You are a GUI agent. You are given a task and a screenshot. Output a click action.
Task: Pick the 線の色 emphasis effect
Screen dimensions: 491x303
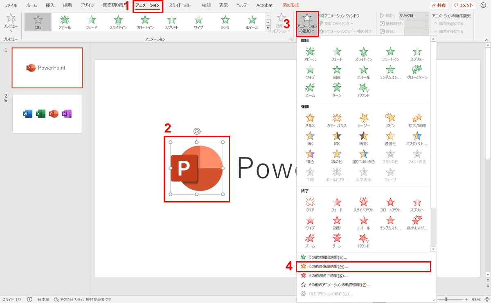[337, 156]
